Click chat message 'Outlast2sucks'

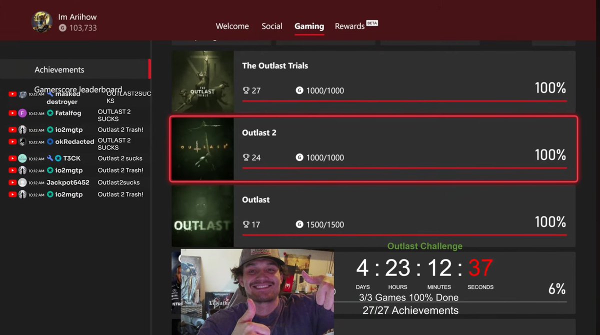pyautogui.click(x=119, y=182)
